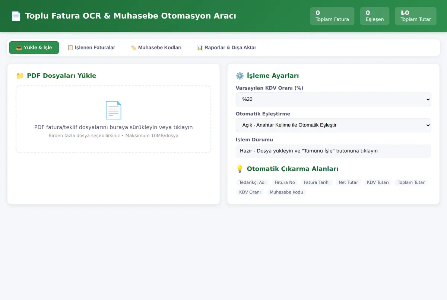Click the chart icon on Raporlar & Dışa Aktar

click(x=200, y=48)
